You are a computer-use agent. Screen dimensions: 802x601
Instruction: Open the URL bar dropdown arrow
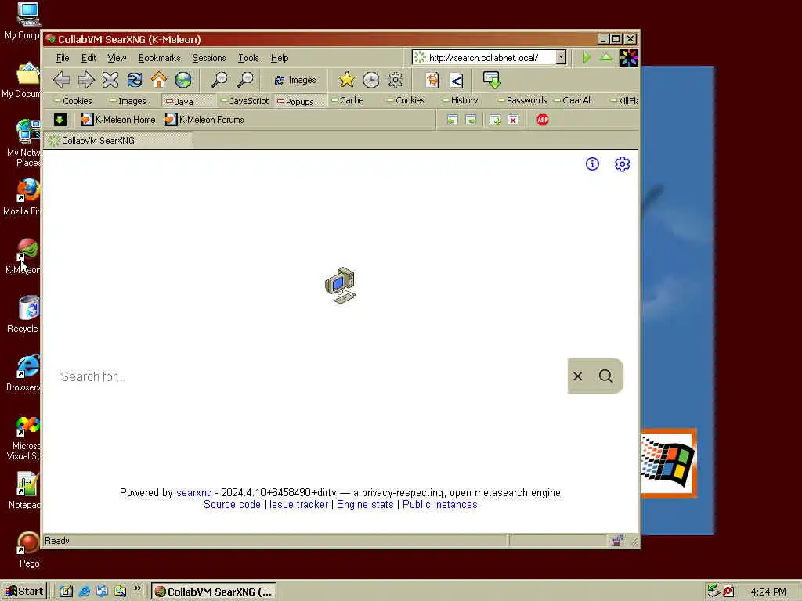[x=561, y=57]
